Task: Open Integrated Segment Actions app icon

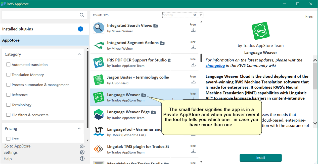Action: (99, 45)
